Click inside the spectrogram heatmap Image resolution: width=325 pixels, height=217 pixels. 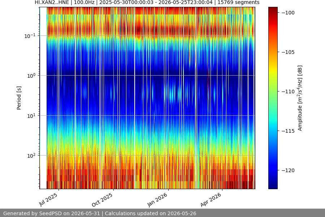147,98
